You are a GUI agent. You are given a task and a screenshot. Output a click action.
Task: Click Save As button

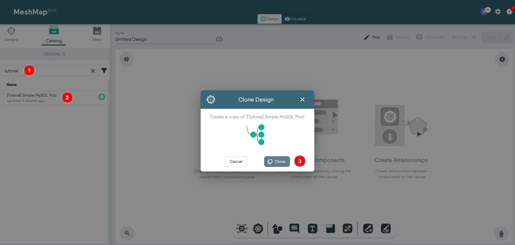[x=398, y=37]
